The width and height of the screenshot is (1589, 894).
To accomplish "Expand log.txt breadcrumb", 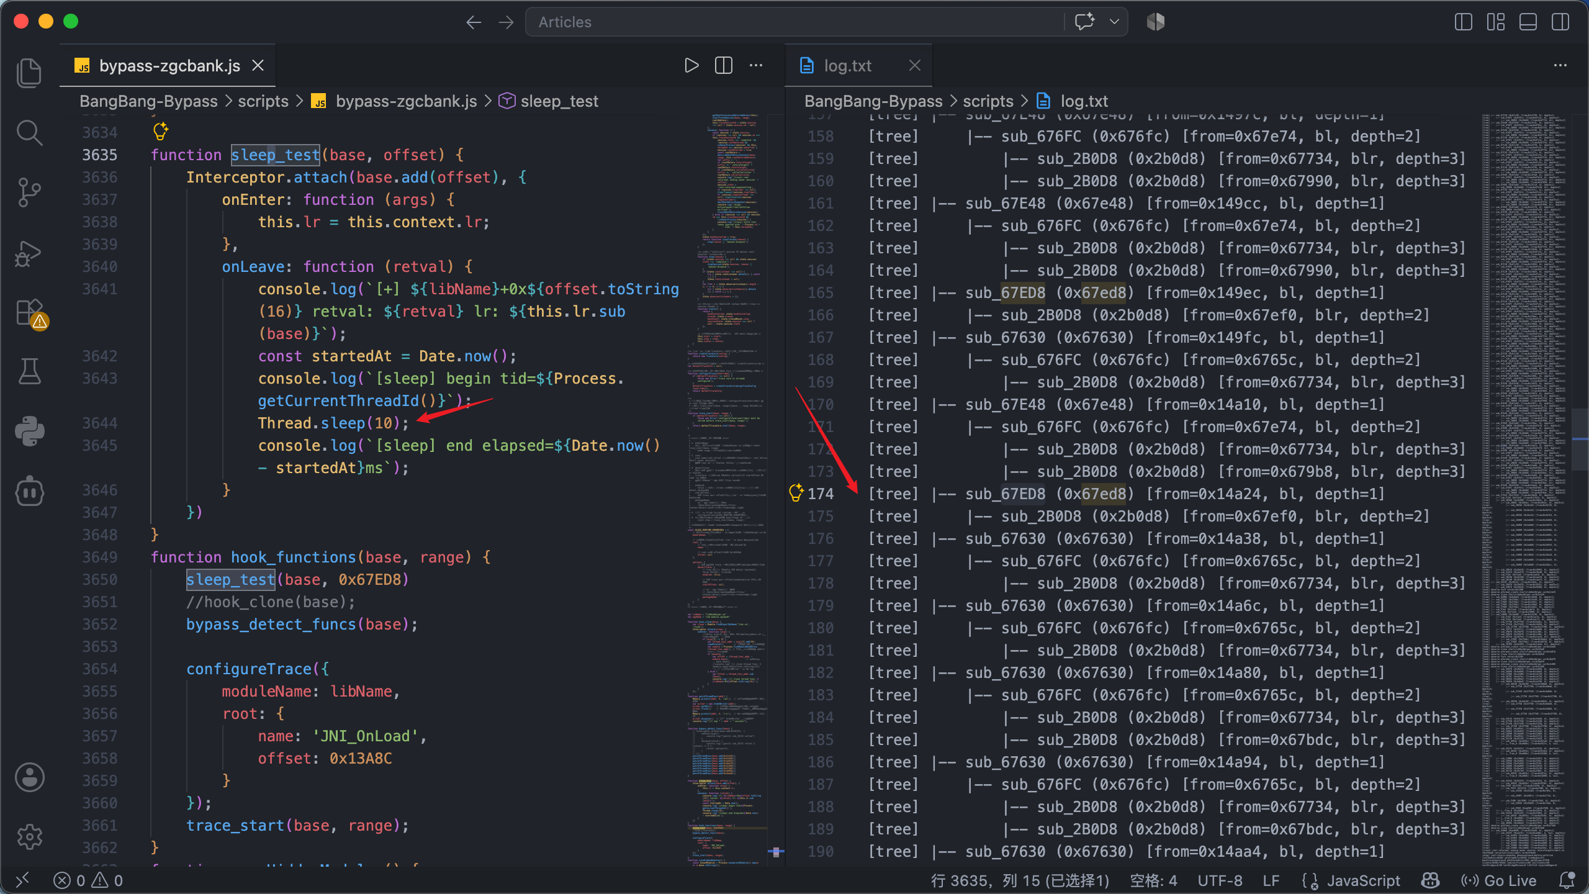I will click(x=1072, y=101).
